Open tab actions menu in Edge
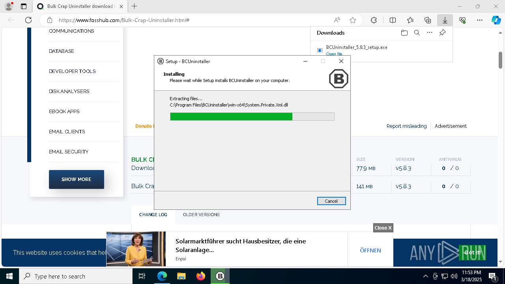This screenshot has width=505, height=284. 24,6
